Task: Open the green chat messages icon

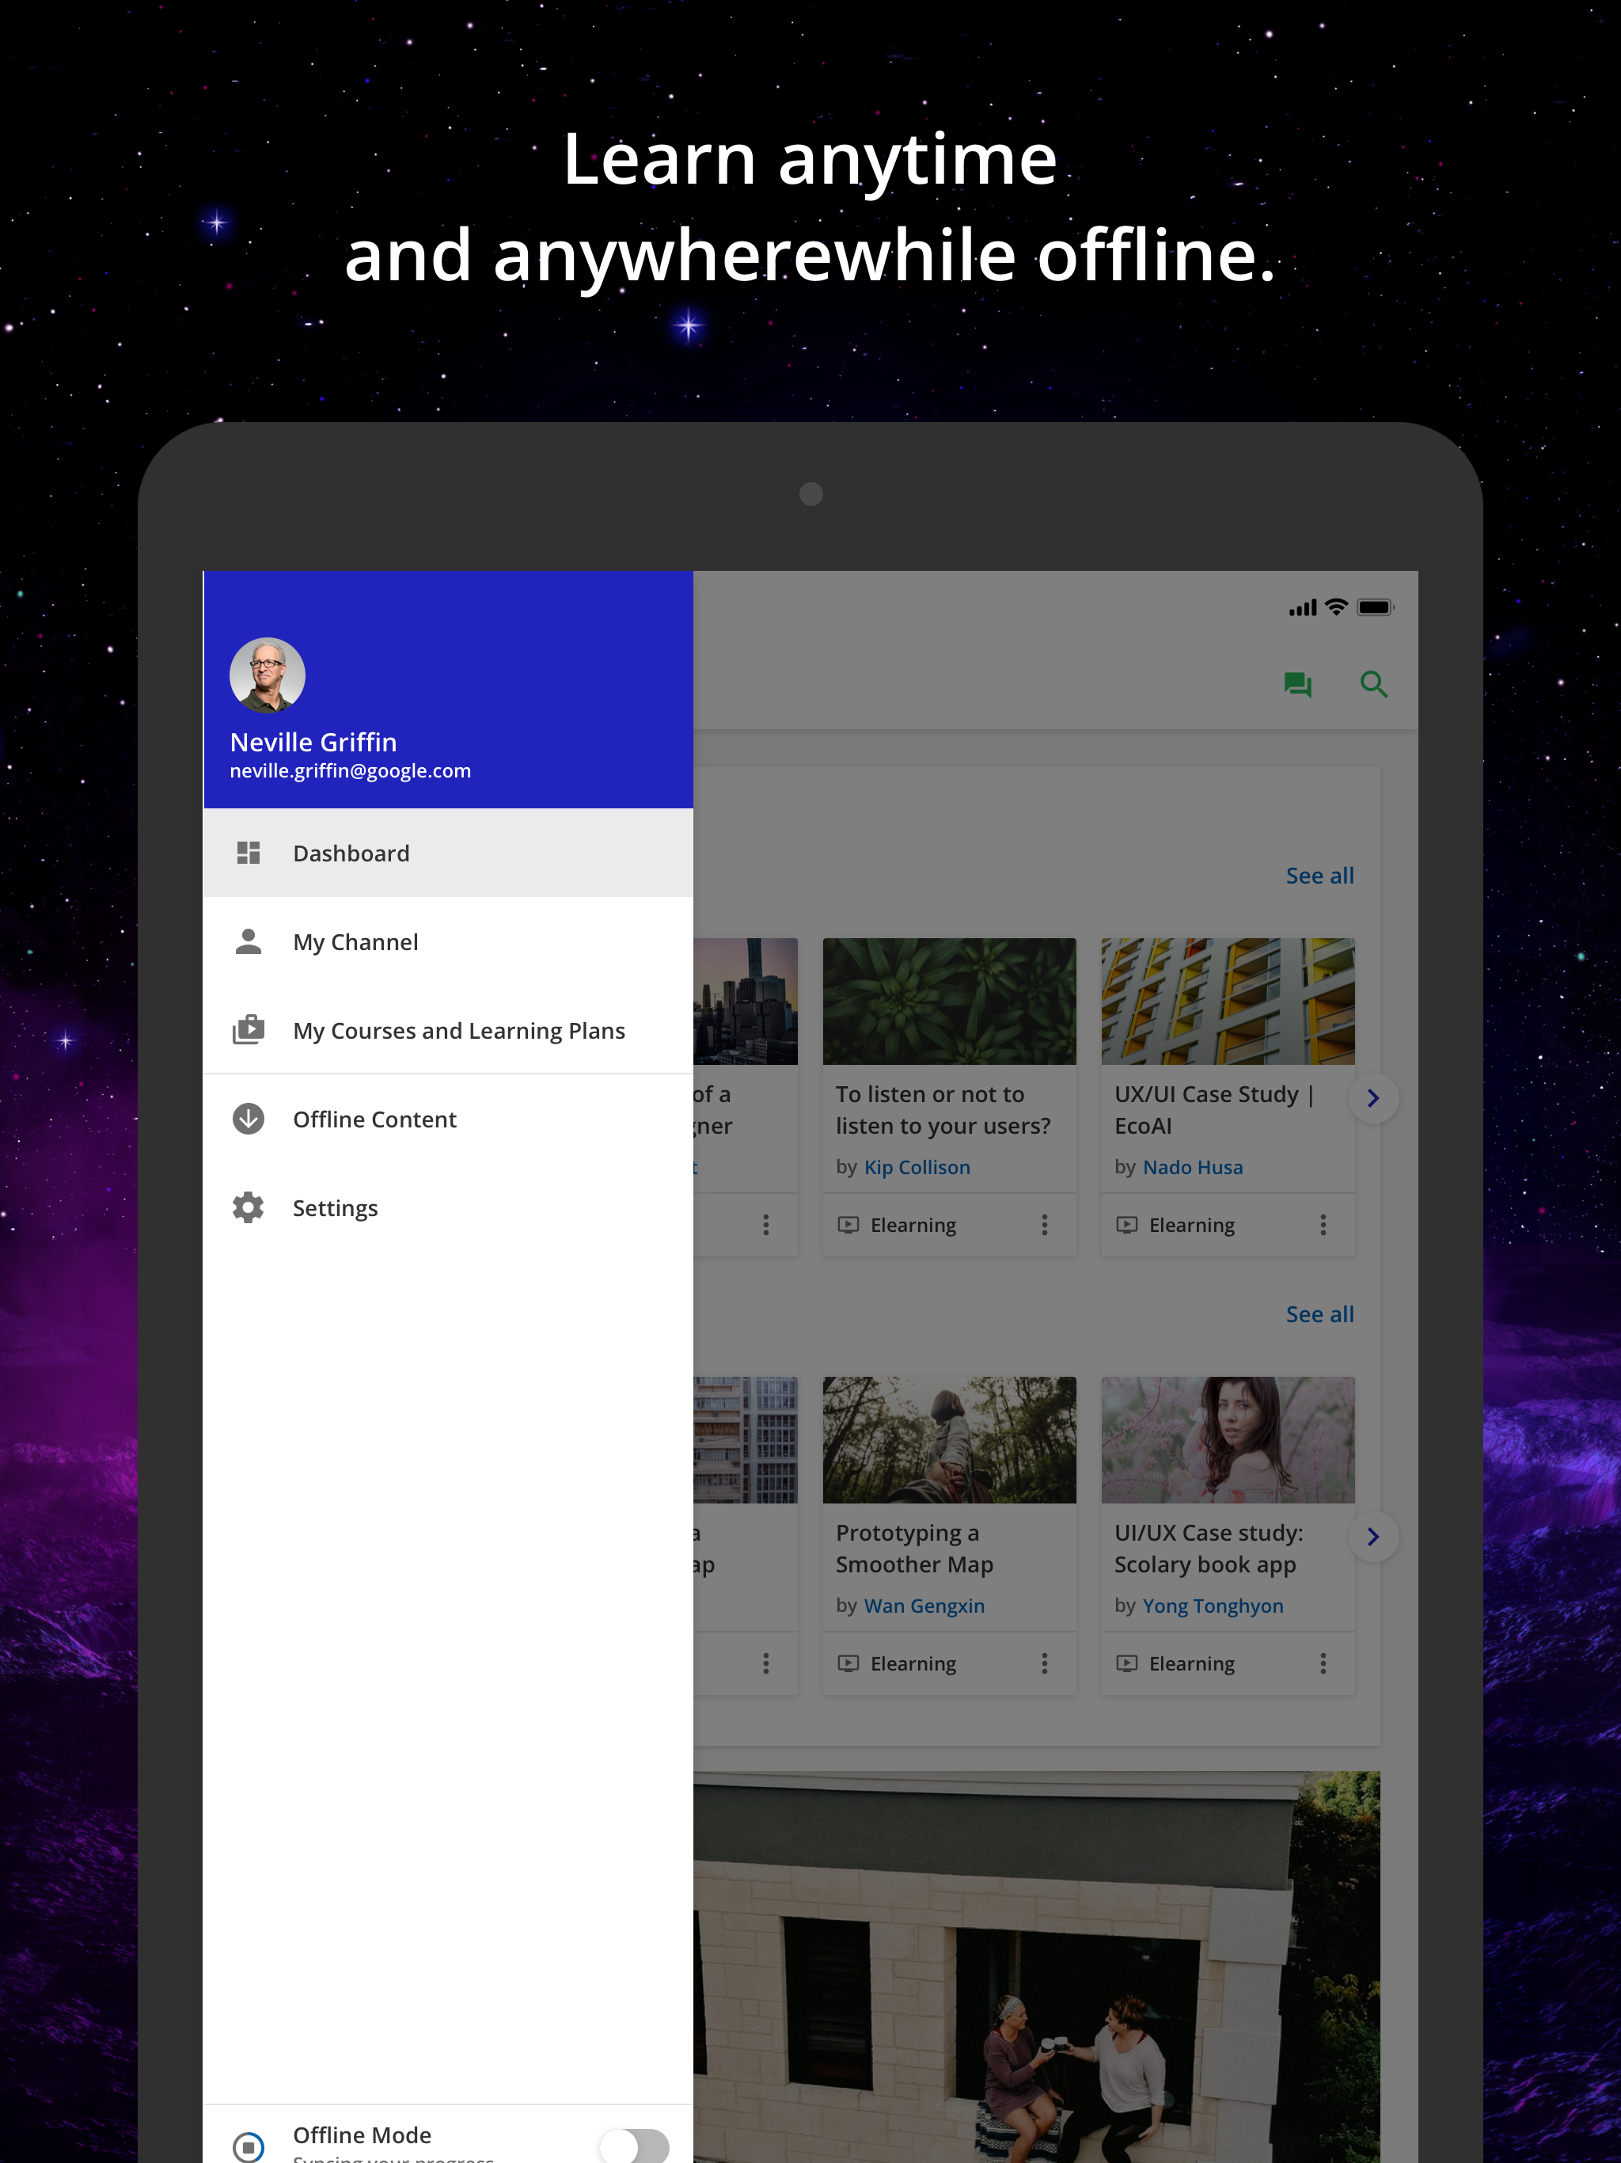Action: tap(1297, 685)
